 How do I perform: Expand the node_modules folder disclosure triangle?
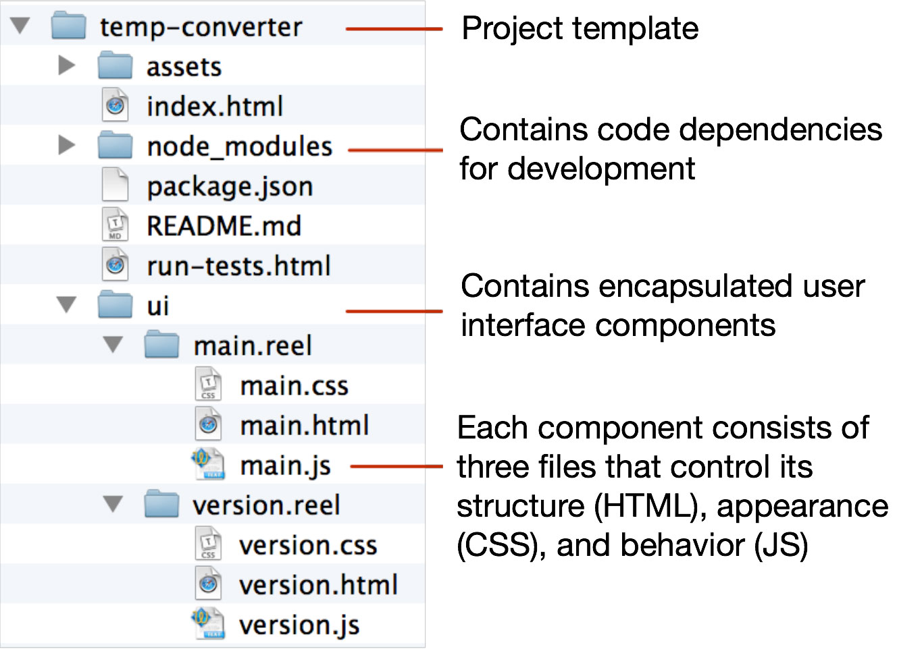pos(67,145)
